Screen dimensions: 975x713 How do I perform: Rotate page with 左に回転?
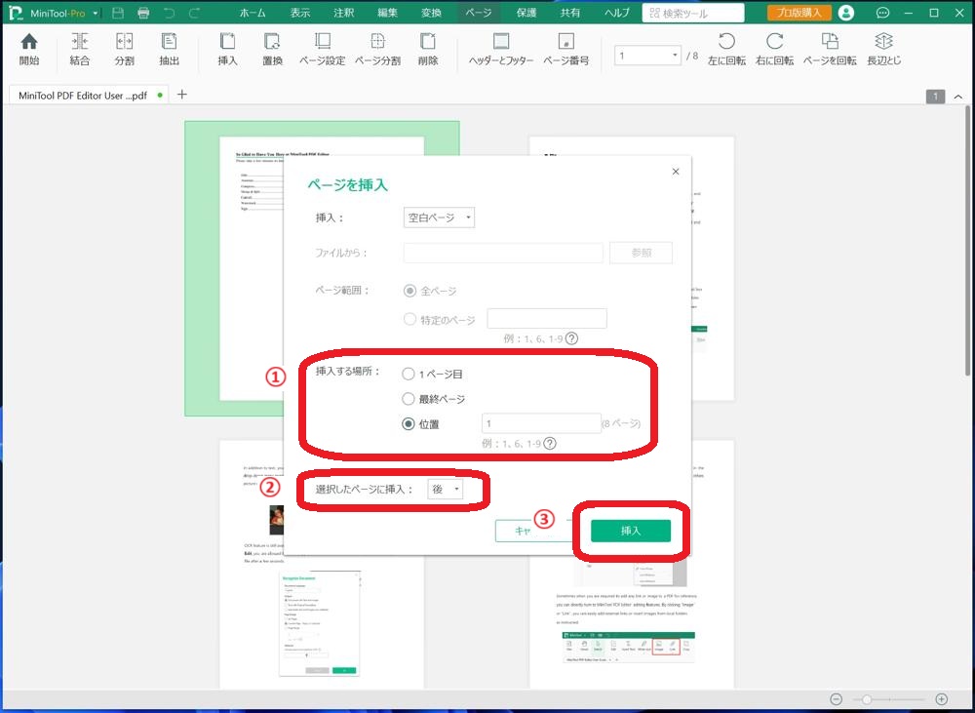click(x=726, y=49)
